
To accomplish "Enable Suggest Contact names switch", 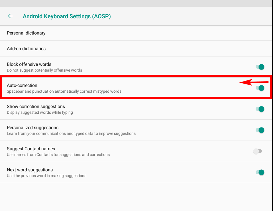I will pyautogui.click(x=258, y=151).
